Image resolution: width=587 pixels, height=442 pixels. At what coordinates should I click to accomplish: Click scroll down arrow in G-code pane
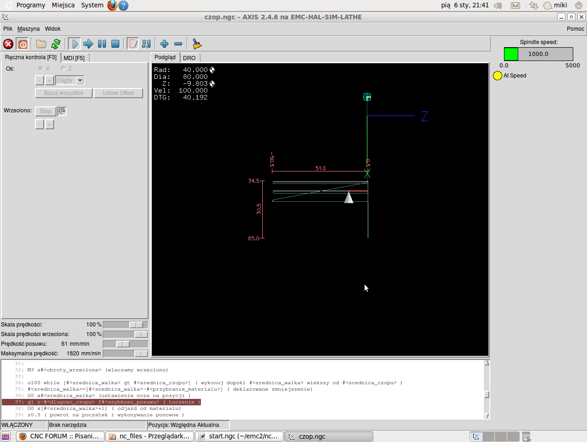pos(487,416)
